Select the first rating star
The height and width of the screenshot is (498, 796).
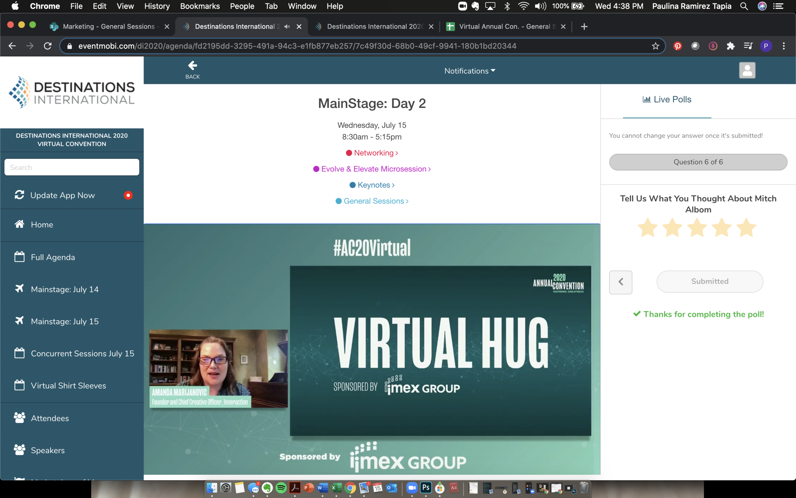tap(647, 227)
